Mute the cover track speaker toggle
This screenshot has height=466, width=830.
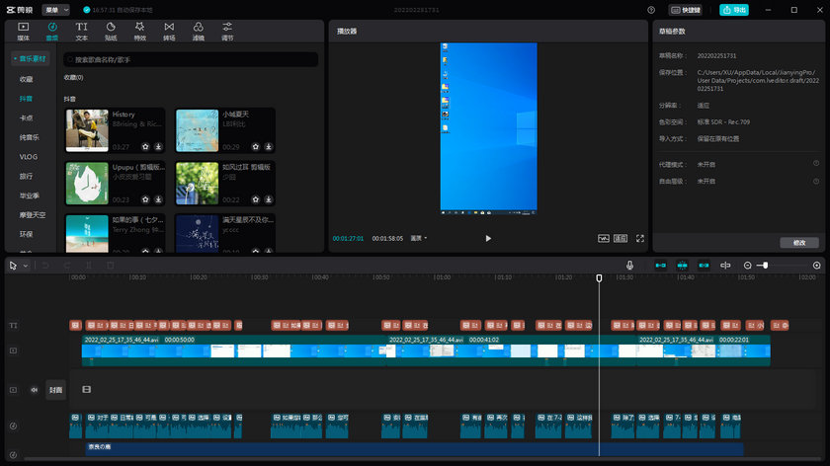point(34,390)
